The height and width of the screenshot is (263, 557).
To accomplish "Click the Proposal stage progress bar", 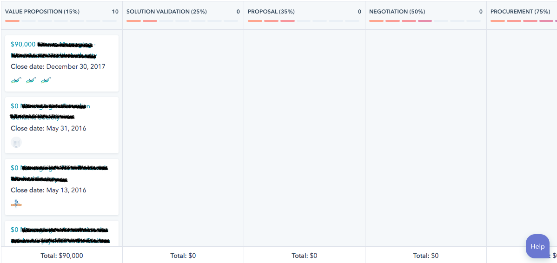I will tap(304, 21).
